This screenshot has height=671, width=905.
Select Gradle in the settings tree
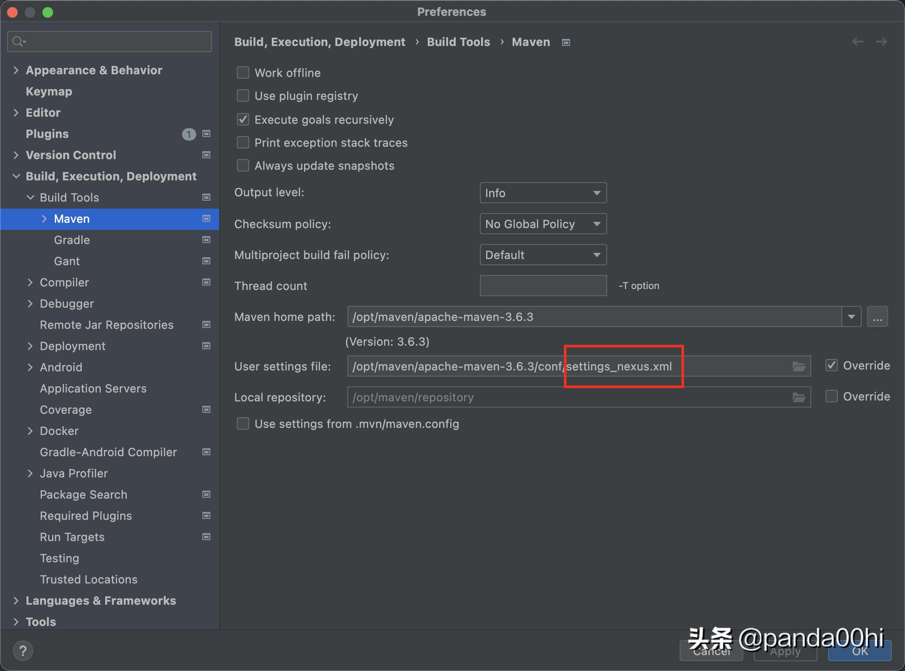72,240
